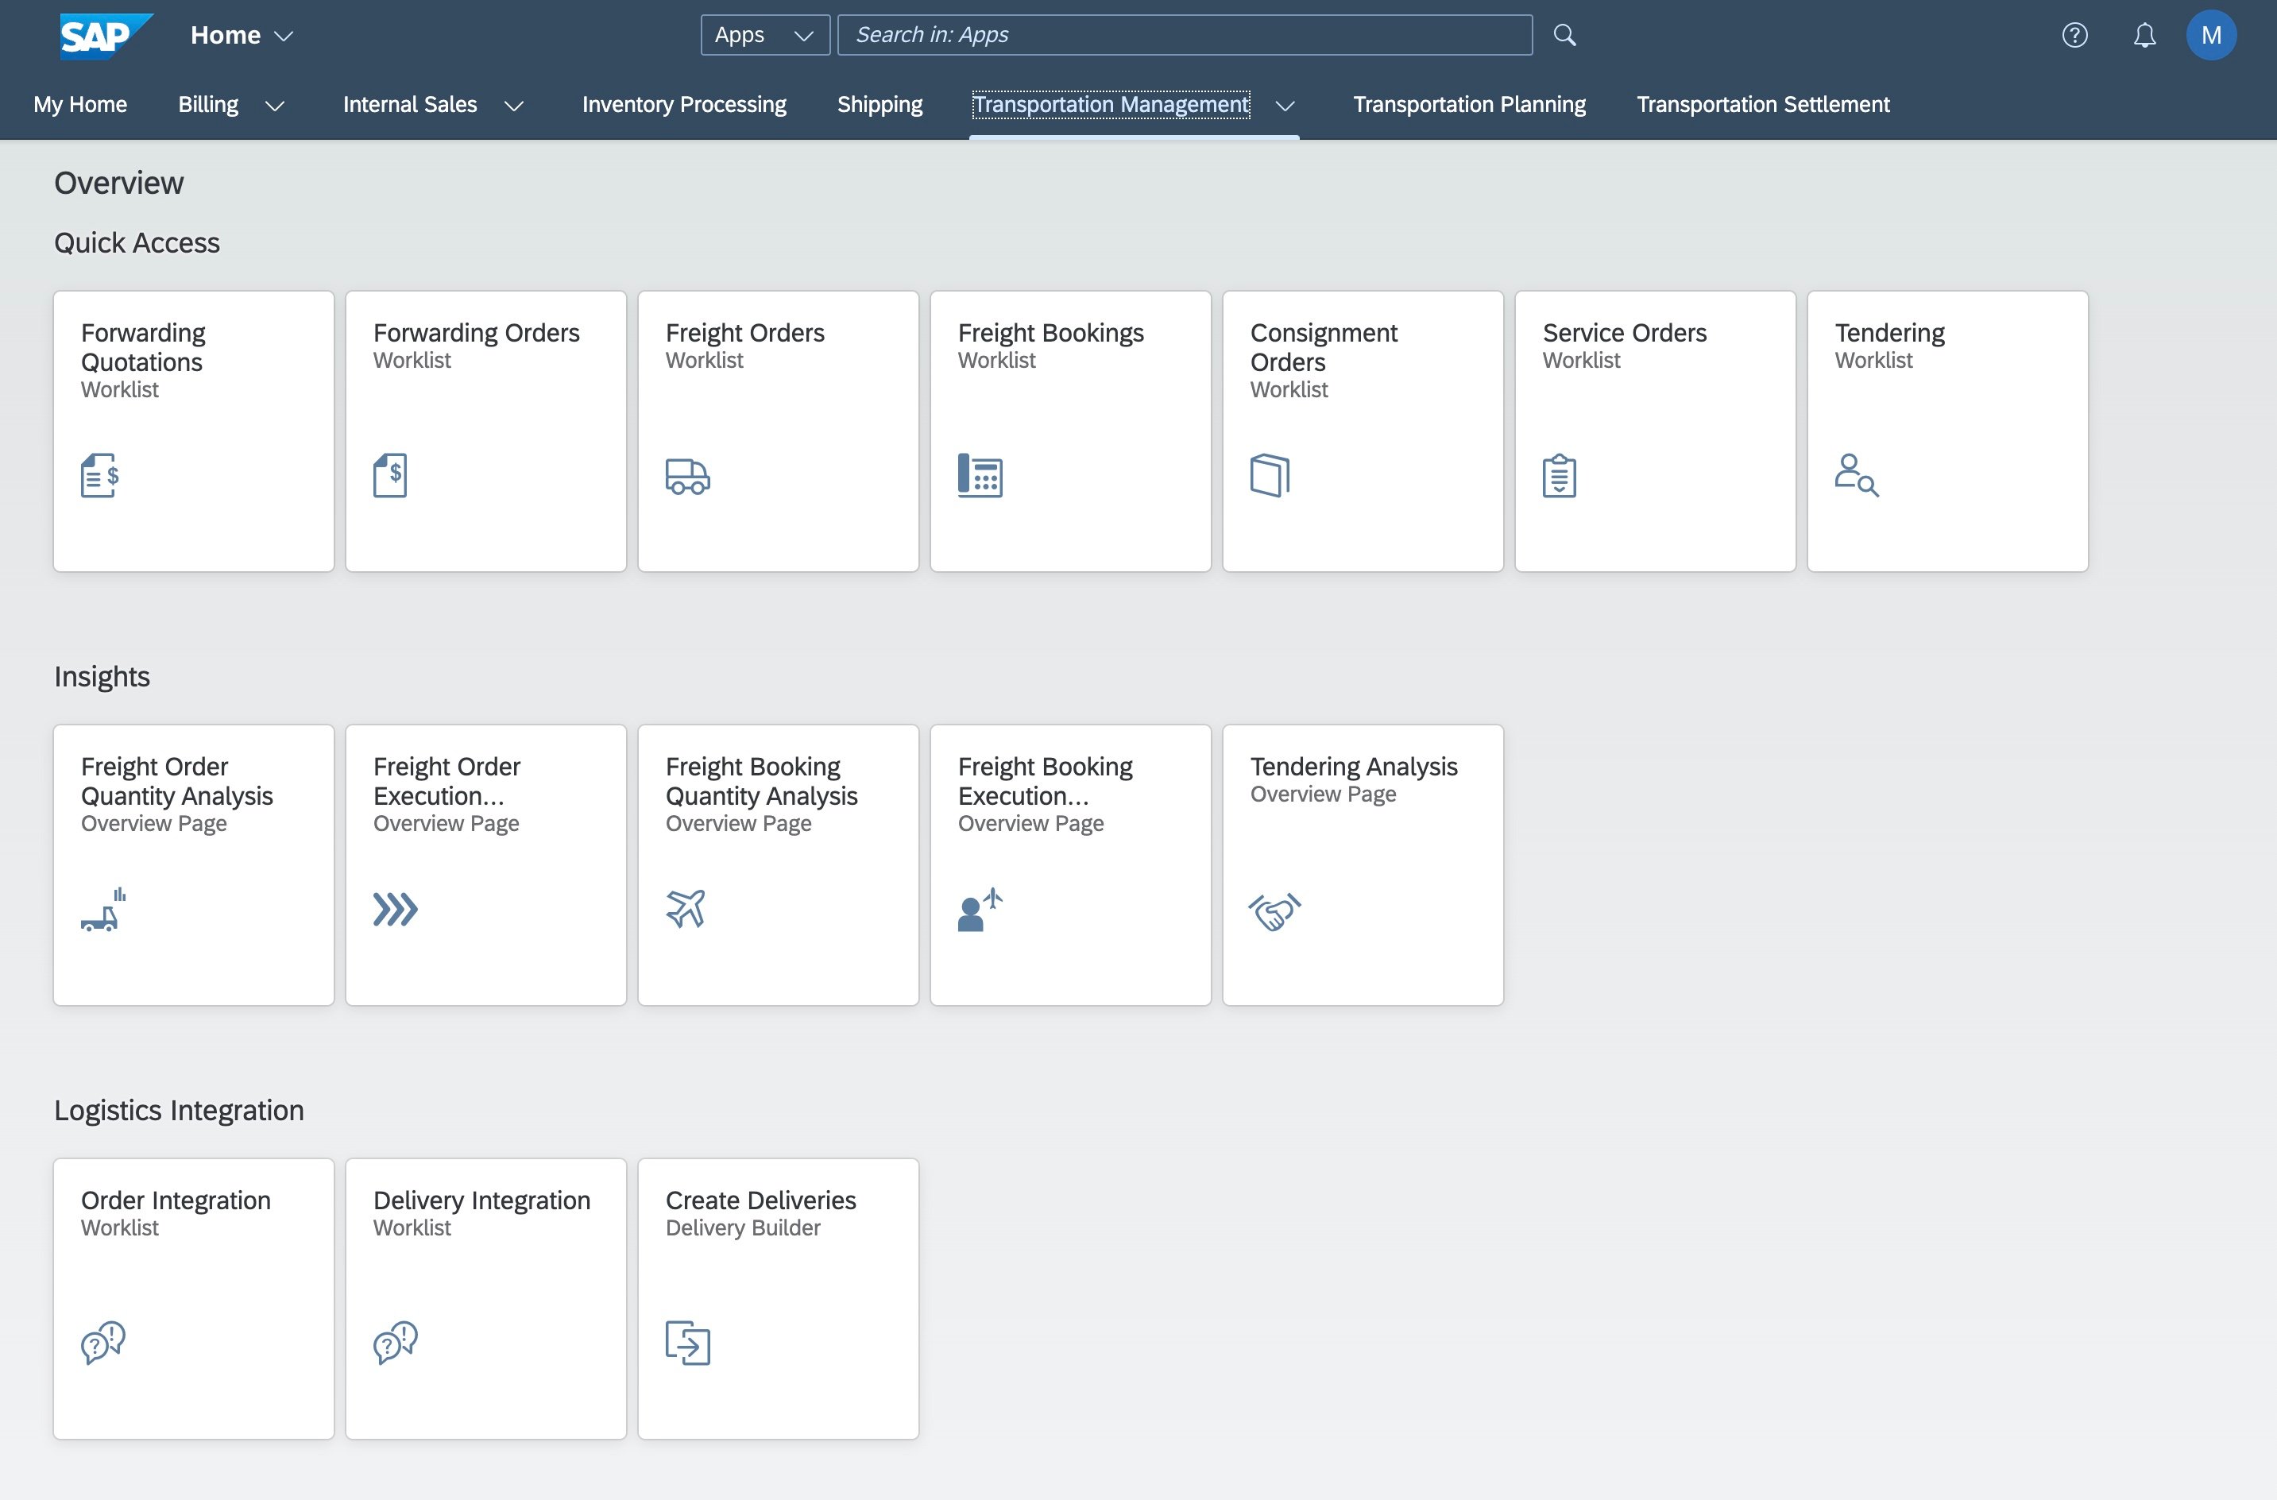Open the Apps search scope dropdown
Viewport: 2277px width, 1500px height.
[764, 34]
